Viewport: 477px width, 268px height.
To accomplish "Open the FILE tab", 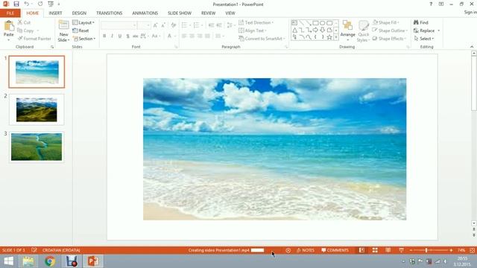I will pyautogui.click(x=10, y=13).
